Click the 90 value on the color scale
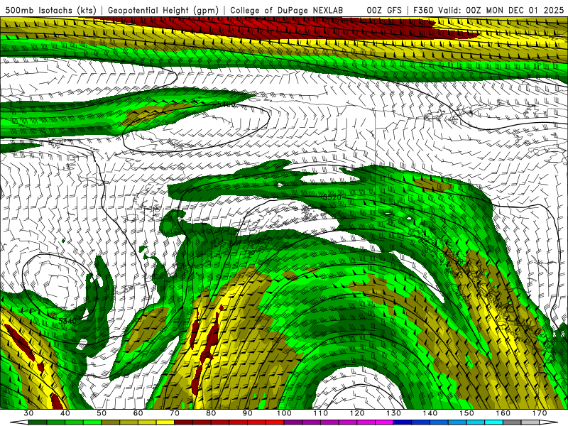568x426 pixels. tap(247, 413)
